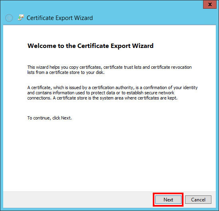Click the 'Certificate Export Wizard' title text

coord(60,18)
